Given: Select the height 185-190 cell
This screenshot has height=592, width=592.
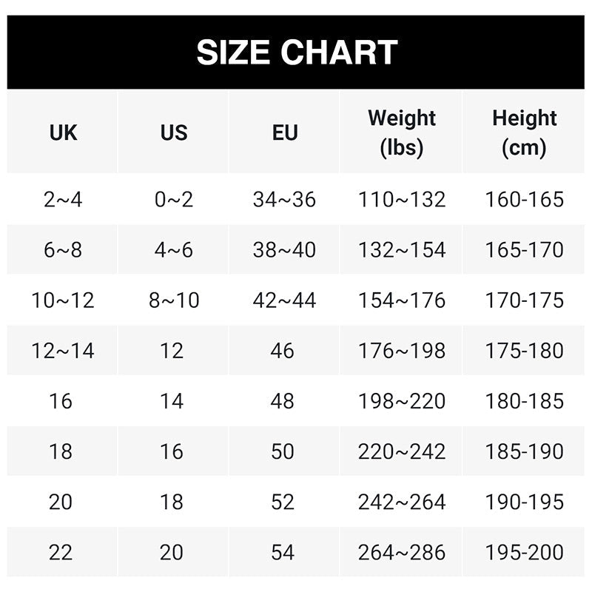Looking at the screenshot, I should click(524, 451).
